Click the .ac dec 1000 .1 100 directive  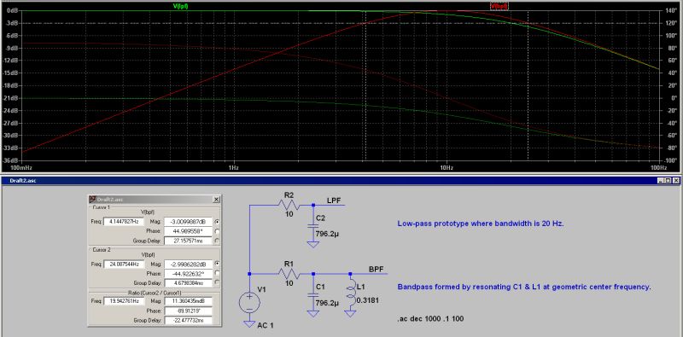pyautogui.click(x=431, y=319)
